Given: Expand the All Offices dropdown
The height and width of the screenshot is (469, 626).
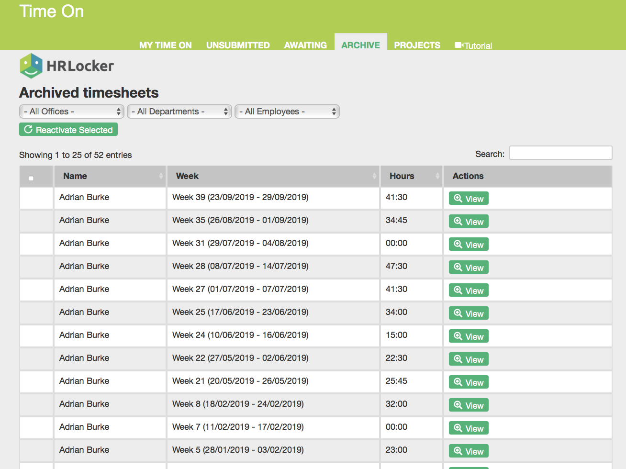Looking at the screenshot, I should 72,112.
